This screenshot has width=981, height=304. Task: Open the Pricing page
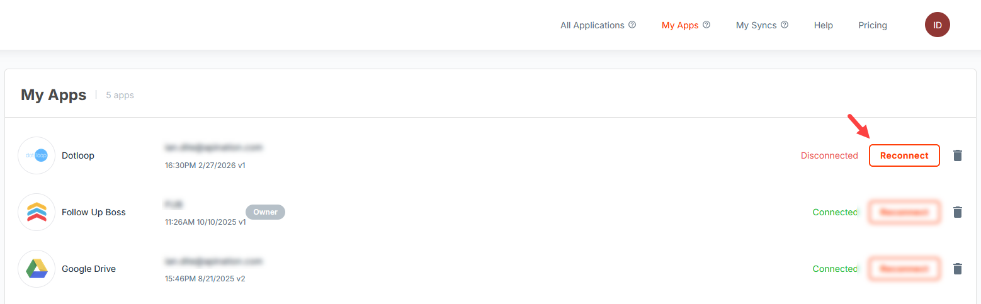coord(872,25)
